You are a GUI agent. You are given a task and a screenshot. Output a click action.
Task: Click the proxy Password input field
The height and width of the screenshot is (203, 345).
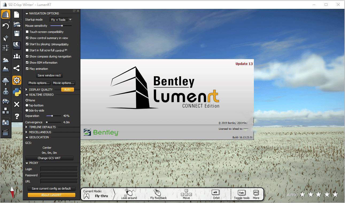point(59,175)
